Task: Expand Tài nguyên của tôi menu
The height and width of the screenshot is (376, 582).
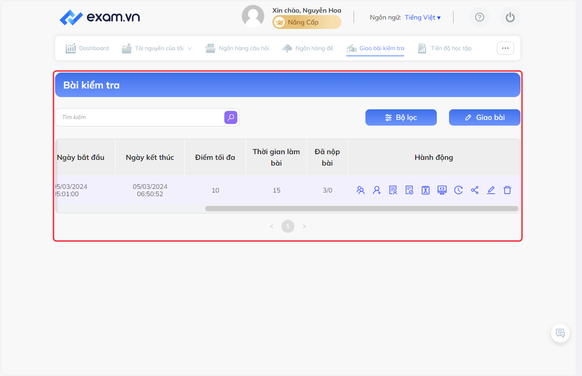Action: pyautogui.click(x=157, y=49)
